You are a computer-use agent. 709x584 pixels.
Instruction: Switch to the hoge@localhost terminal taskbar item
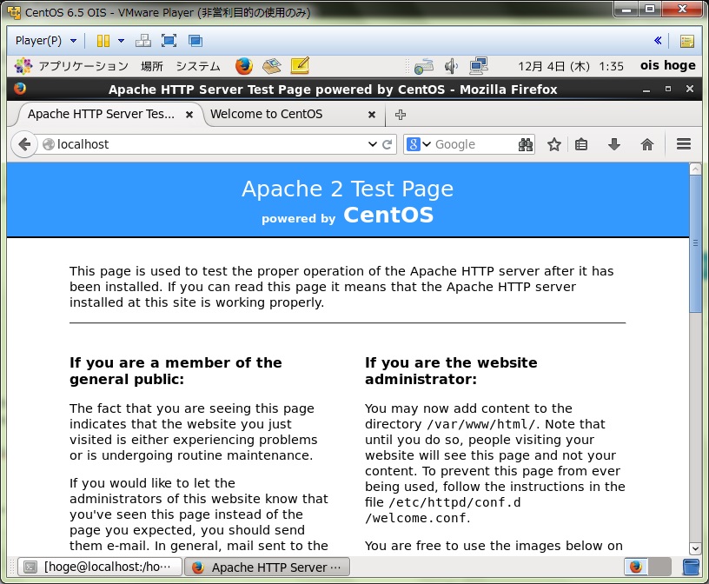point(99,567)
